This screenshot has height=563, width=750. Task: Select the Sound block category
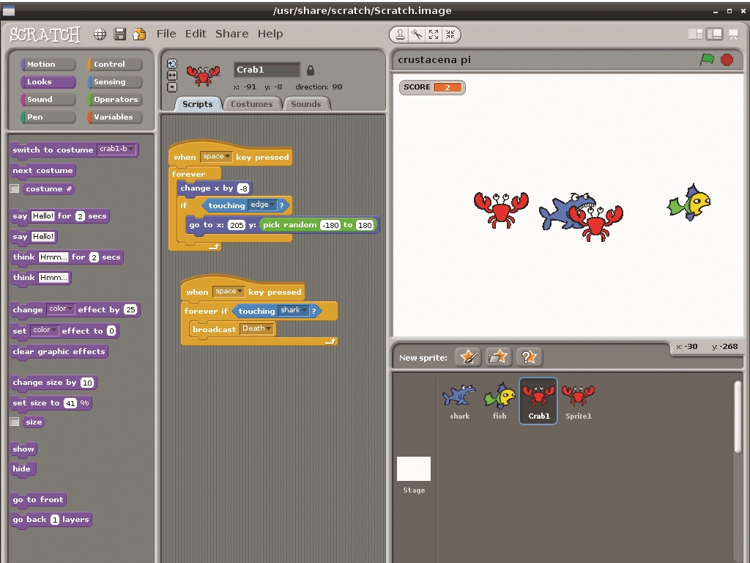coord(48,100)
